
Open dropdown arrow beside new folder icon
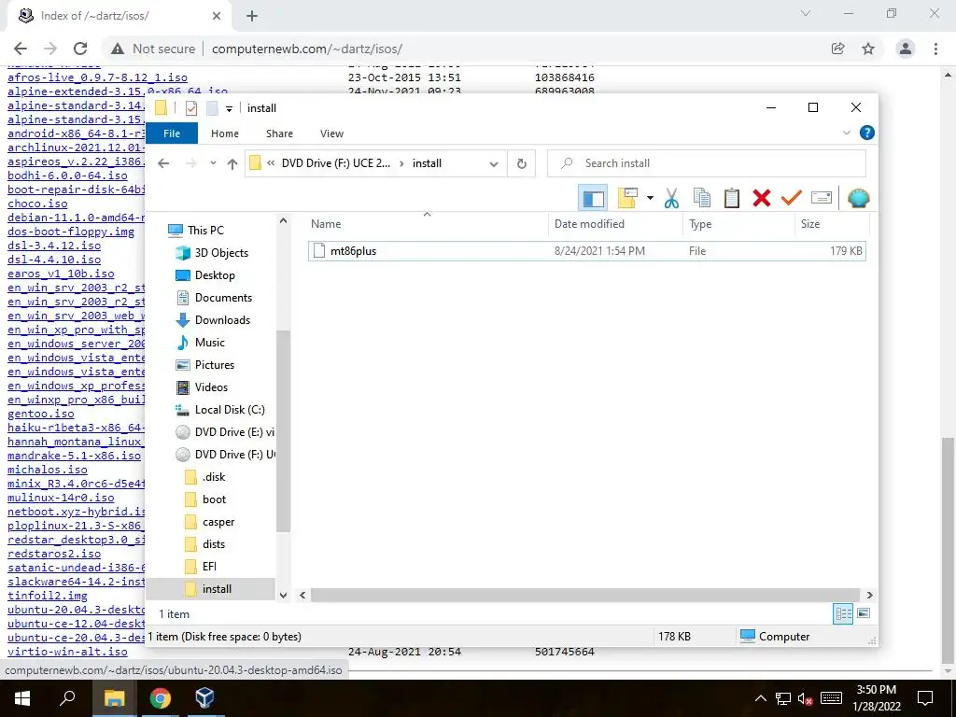(650, 198)
